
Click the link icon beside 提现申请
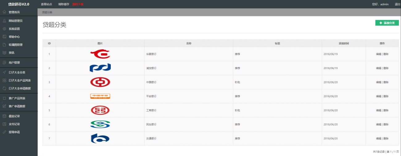tap(4, 132)
